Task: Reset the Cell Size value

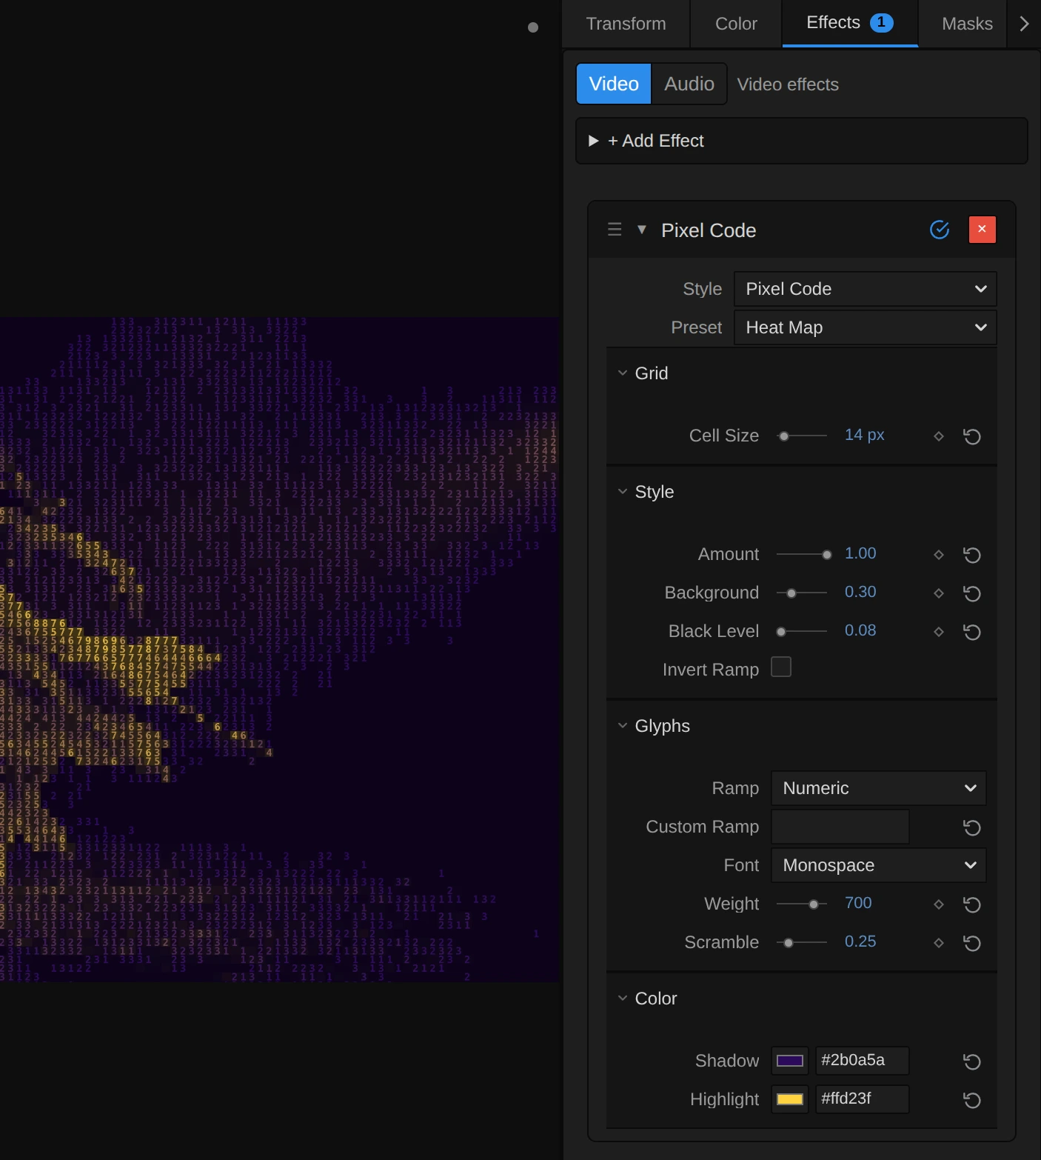Action: tap(972, 436)
